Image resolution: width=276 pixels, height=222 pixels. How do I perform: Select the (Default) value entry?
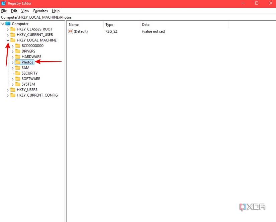[x=81, y=31]
